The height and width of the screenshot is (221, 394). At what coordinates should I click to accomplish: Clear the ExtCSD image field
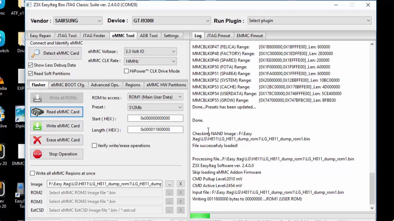(180, 210)
